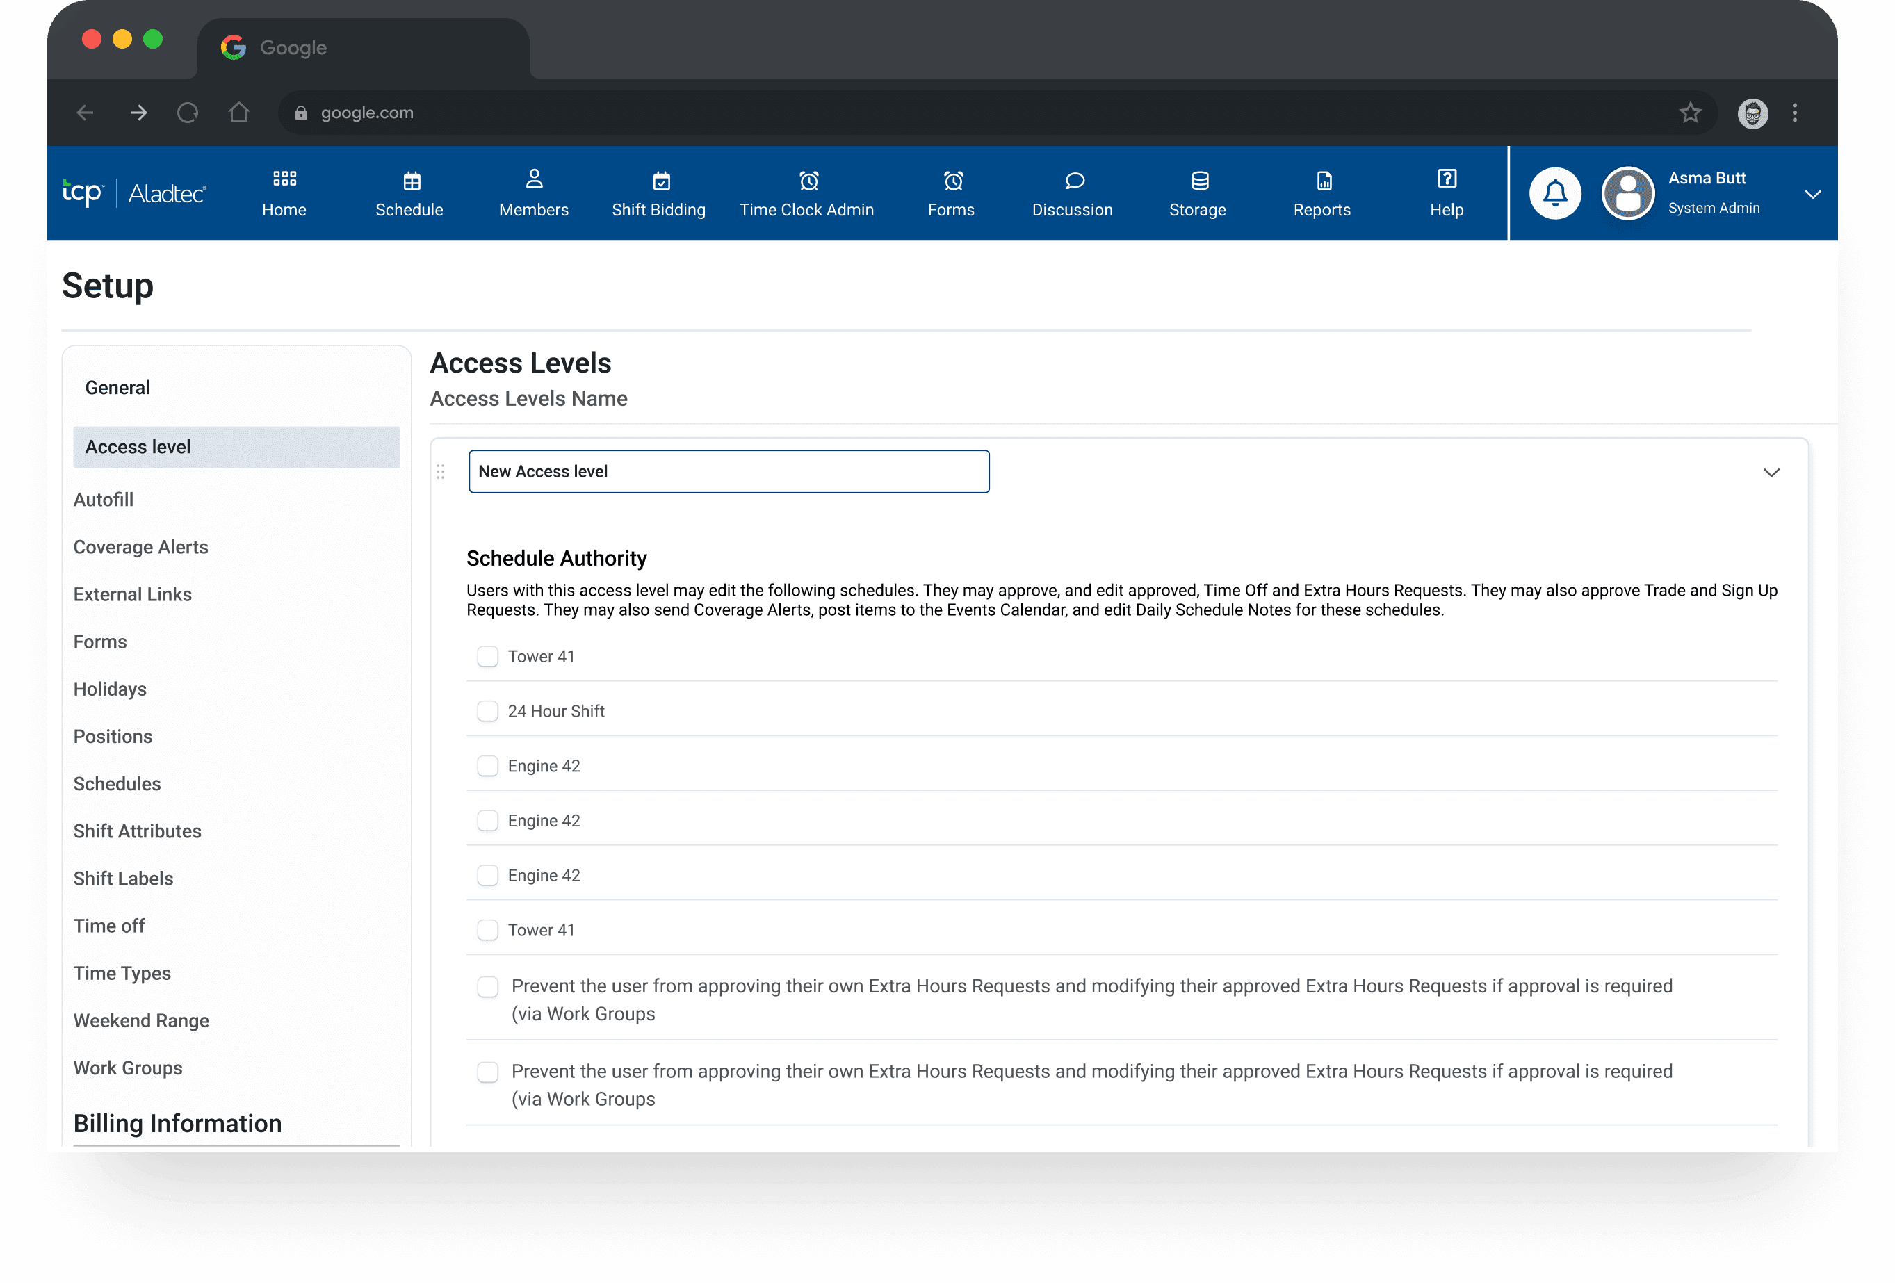Open the Schedule calendar icon

pyautogui.click(x=412, y=180)
